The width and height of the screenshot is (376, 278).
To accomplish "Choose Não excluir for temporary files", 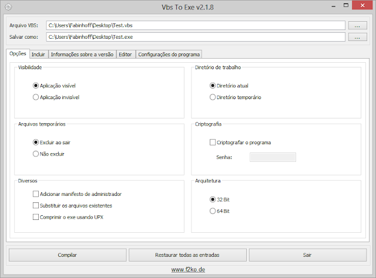I will click(36, 154).
